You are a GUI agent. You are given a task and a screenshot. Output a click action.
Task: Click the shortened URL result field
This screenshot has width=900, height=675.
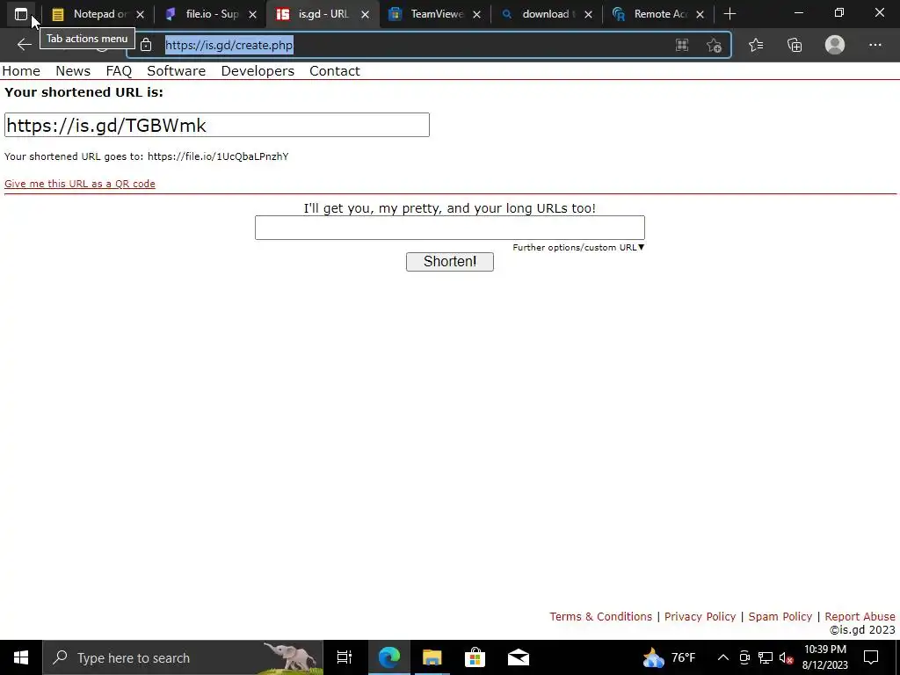tap(217, 125)
